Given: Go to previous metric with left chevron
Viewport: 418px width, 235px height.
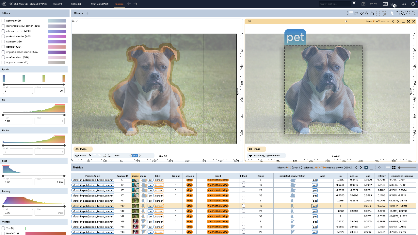Looking at the screenshot, I should click(356, 167).
